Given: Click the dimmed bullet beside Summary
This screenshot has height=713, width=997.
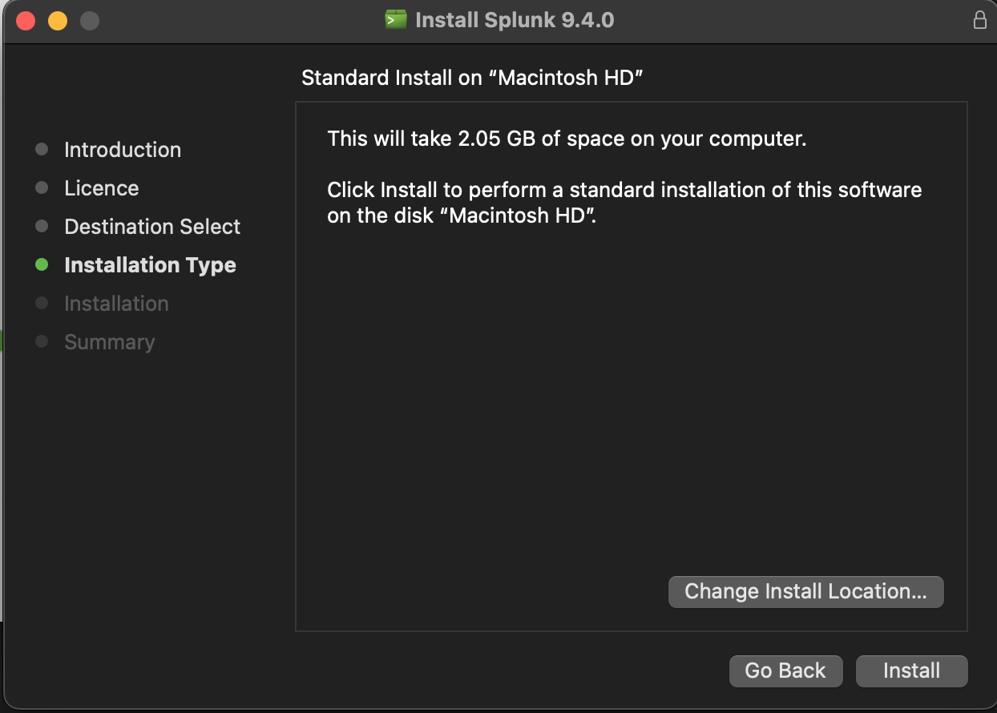Looking at the screenshot, I should pos(42,342).
